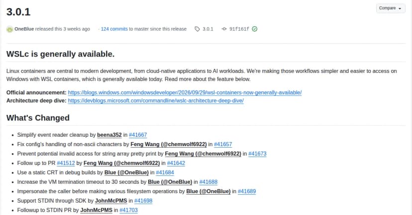Viewport: 412px width, 215px height.
Task: Click the green verified check icon
Action: 255,29
